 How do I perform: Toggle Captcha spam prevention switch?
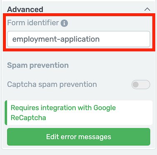pos(141,84)
